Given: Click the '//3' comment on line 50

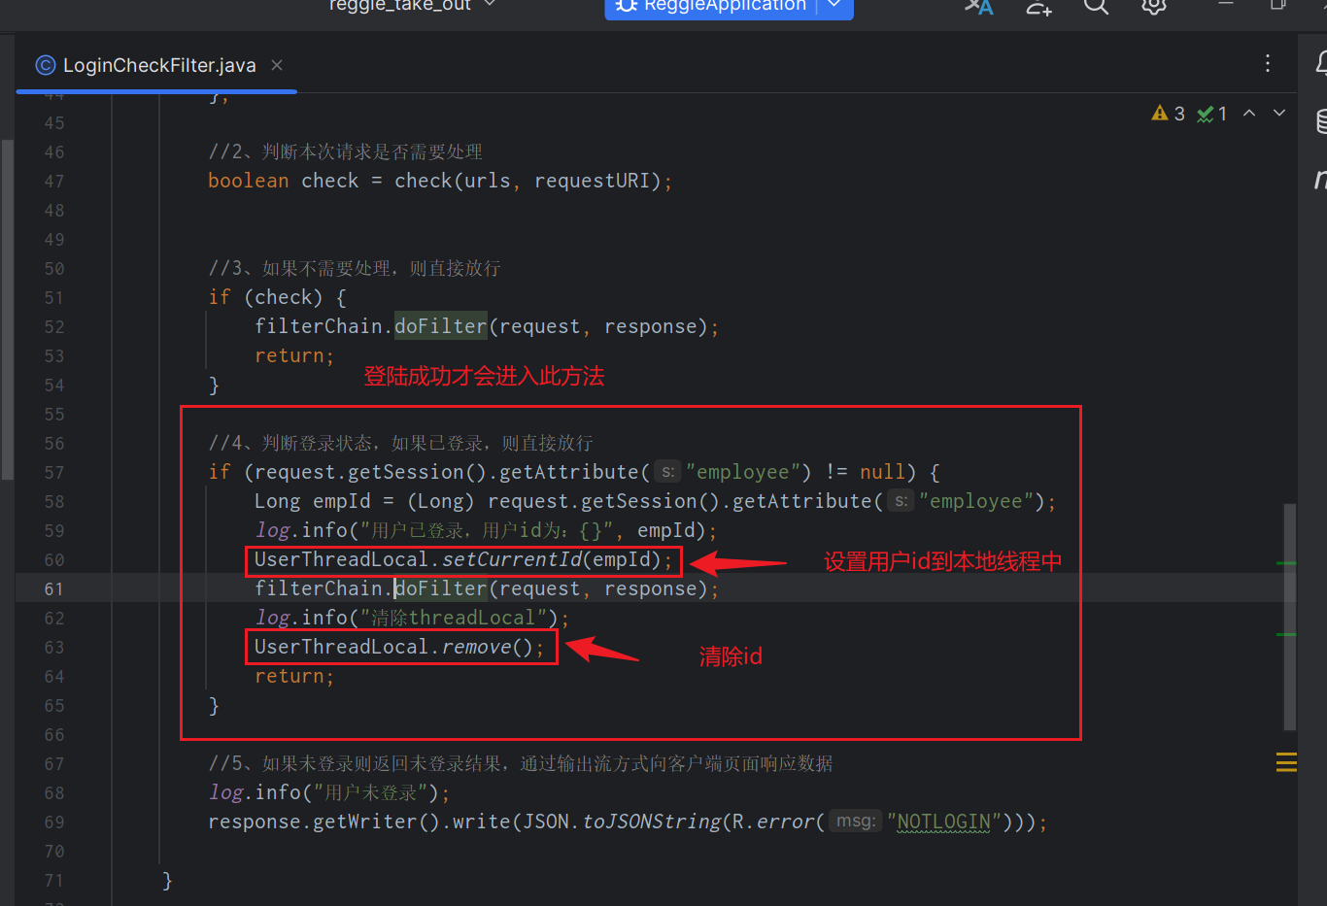Looking at the screenshot, I should pos(355,268).
